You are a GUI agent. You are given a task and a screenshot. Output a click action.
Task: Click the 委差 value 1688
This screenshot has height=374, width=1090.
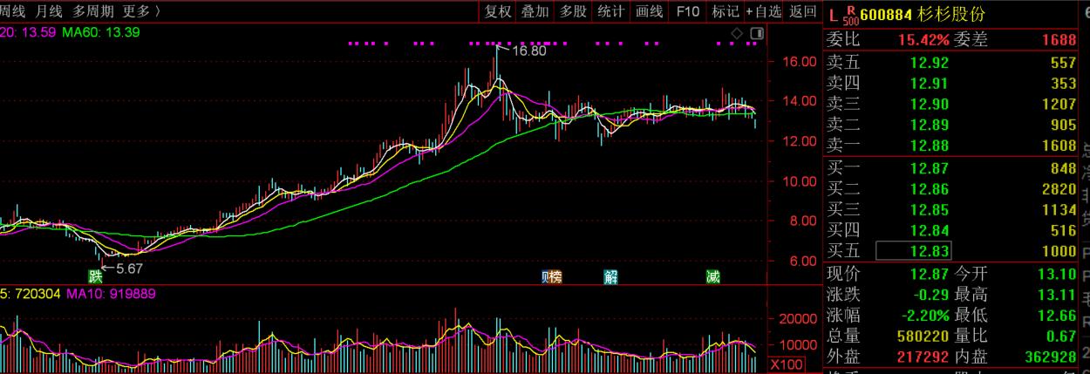pos(1059,40)
